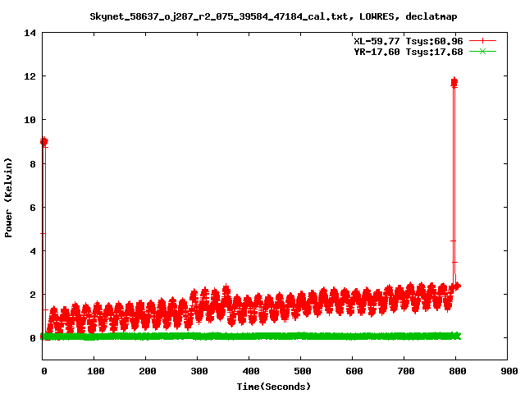Click x-axis tick label 300
525x394 pixels.
(x=199, y=371)
